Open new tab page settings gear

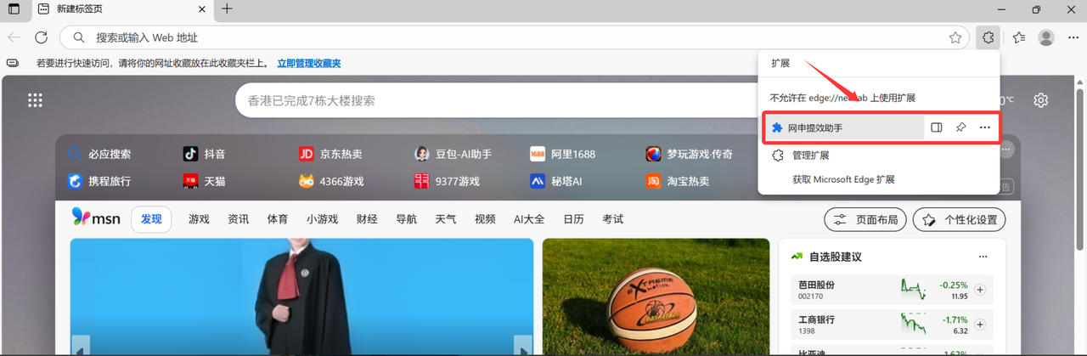[x=1041, y=100]
